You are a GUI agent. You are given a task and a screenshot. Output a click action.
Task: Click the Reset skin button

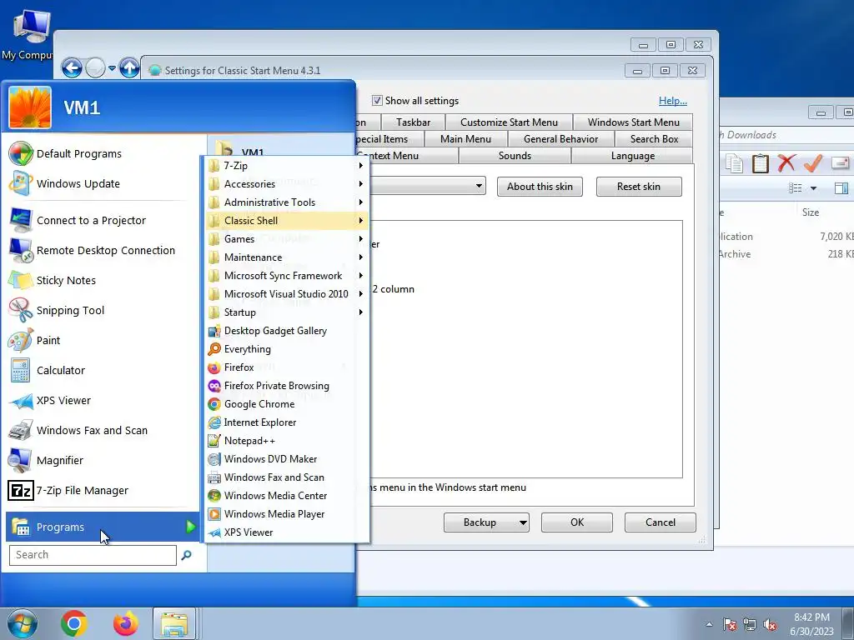pos(638,187)
